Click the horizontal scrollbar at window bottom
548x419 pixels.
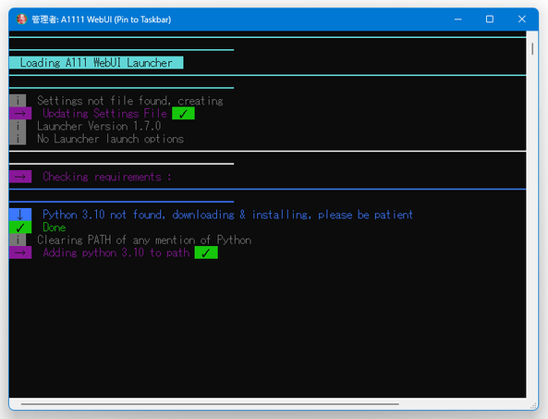pos(210,404)
